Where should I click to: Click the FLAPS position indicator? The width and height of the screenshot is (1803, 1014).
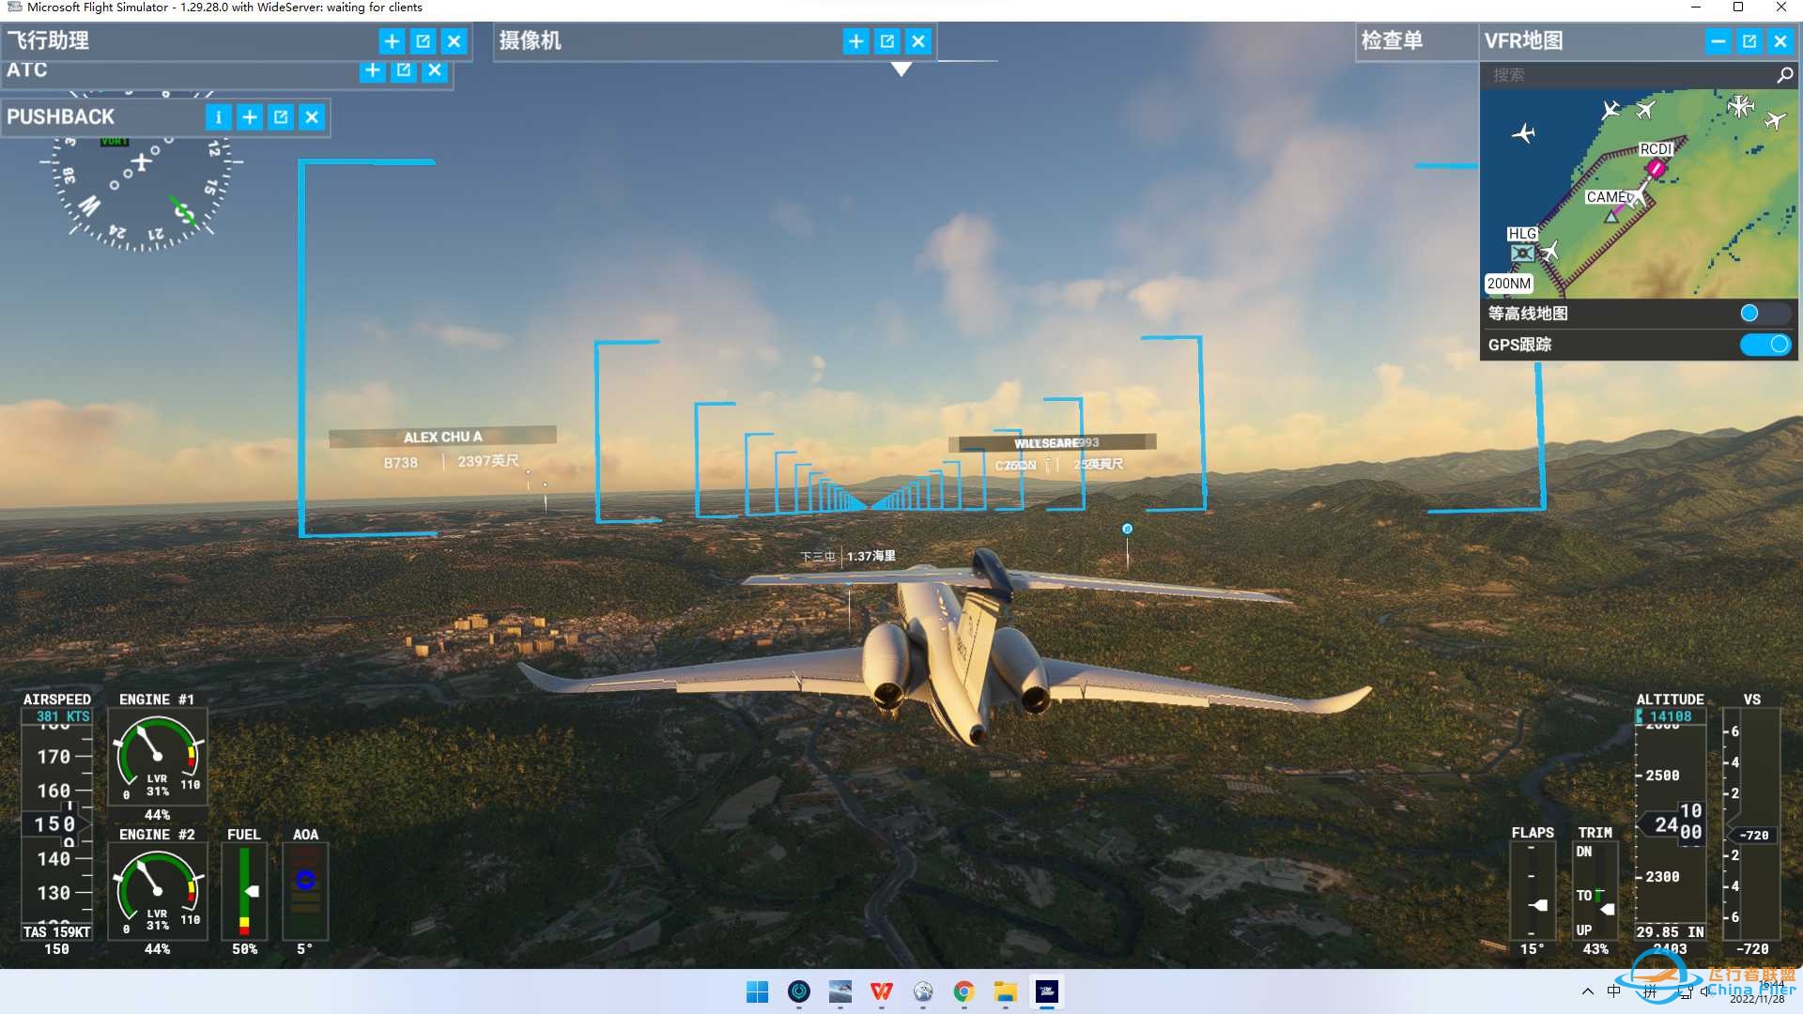click(x=1532, y=890)
